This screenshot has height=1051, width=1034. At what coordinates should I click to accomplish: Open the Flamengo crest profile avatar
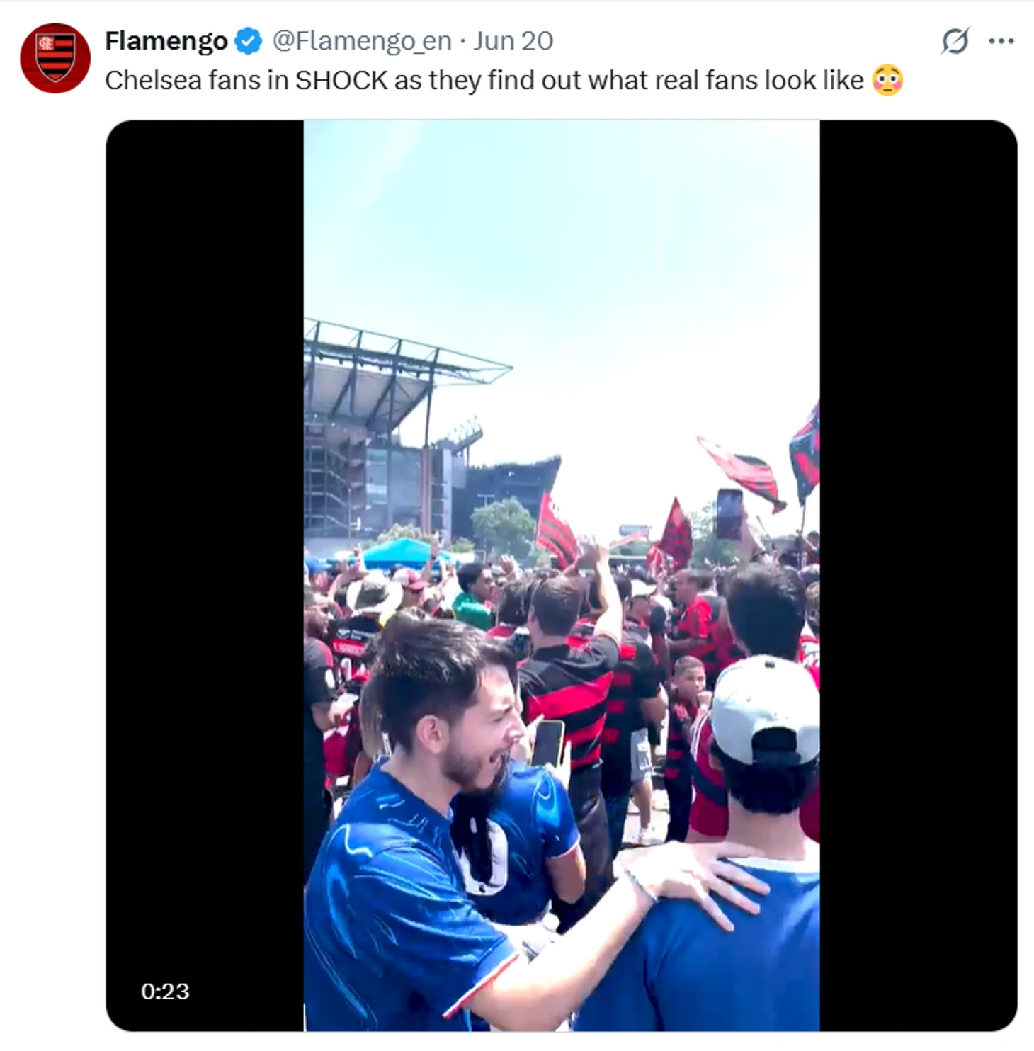[55, 58]
